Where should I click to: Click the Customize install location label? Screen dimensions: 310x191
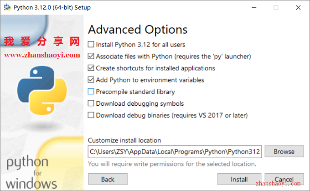point(124,140)
